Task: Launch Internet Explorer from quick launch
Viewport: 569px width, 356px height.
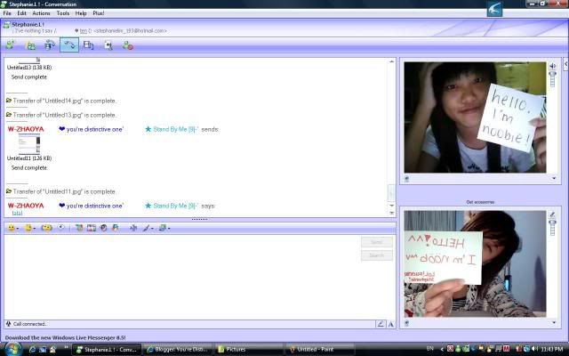Action: click(x=32, y=350)
